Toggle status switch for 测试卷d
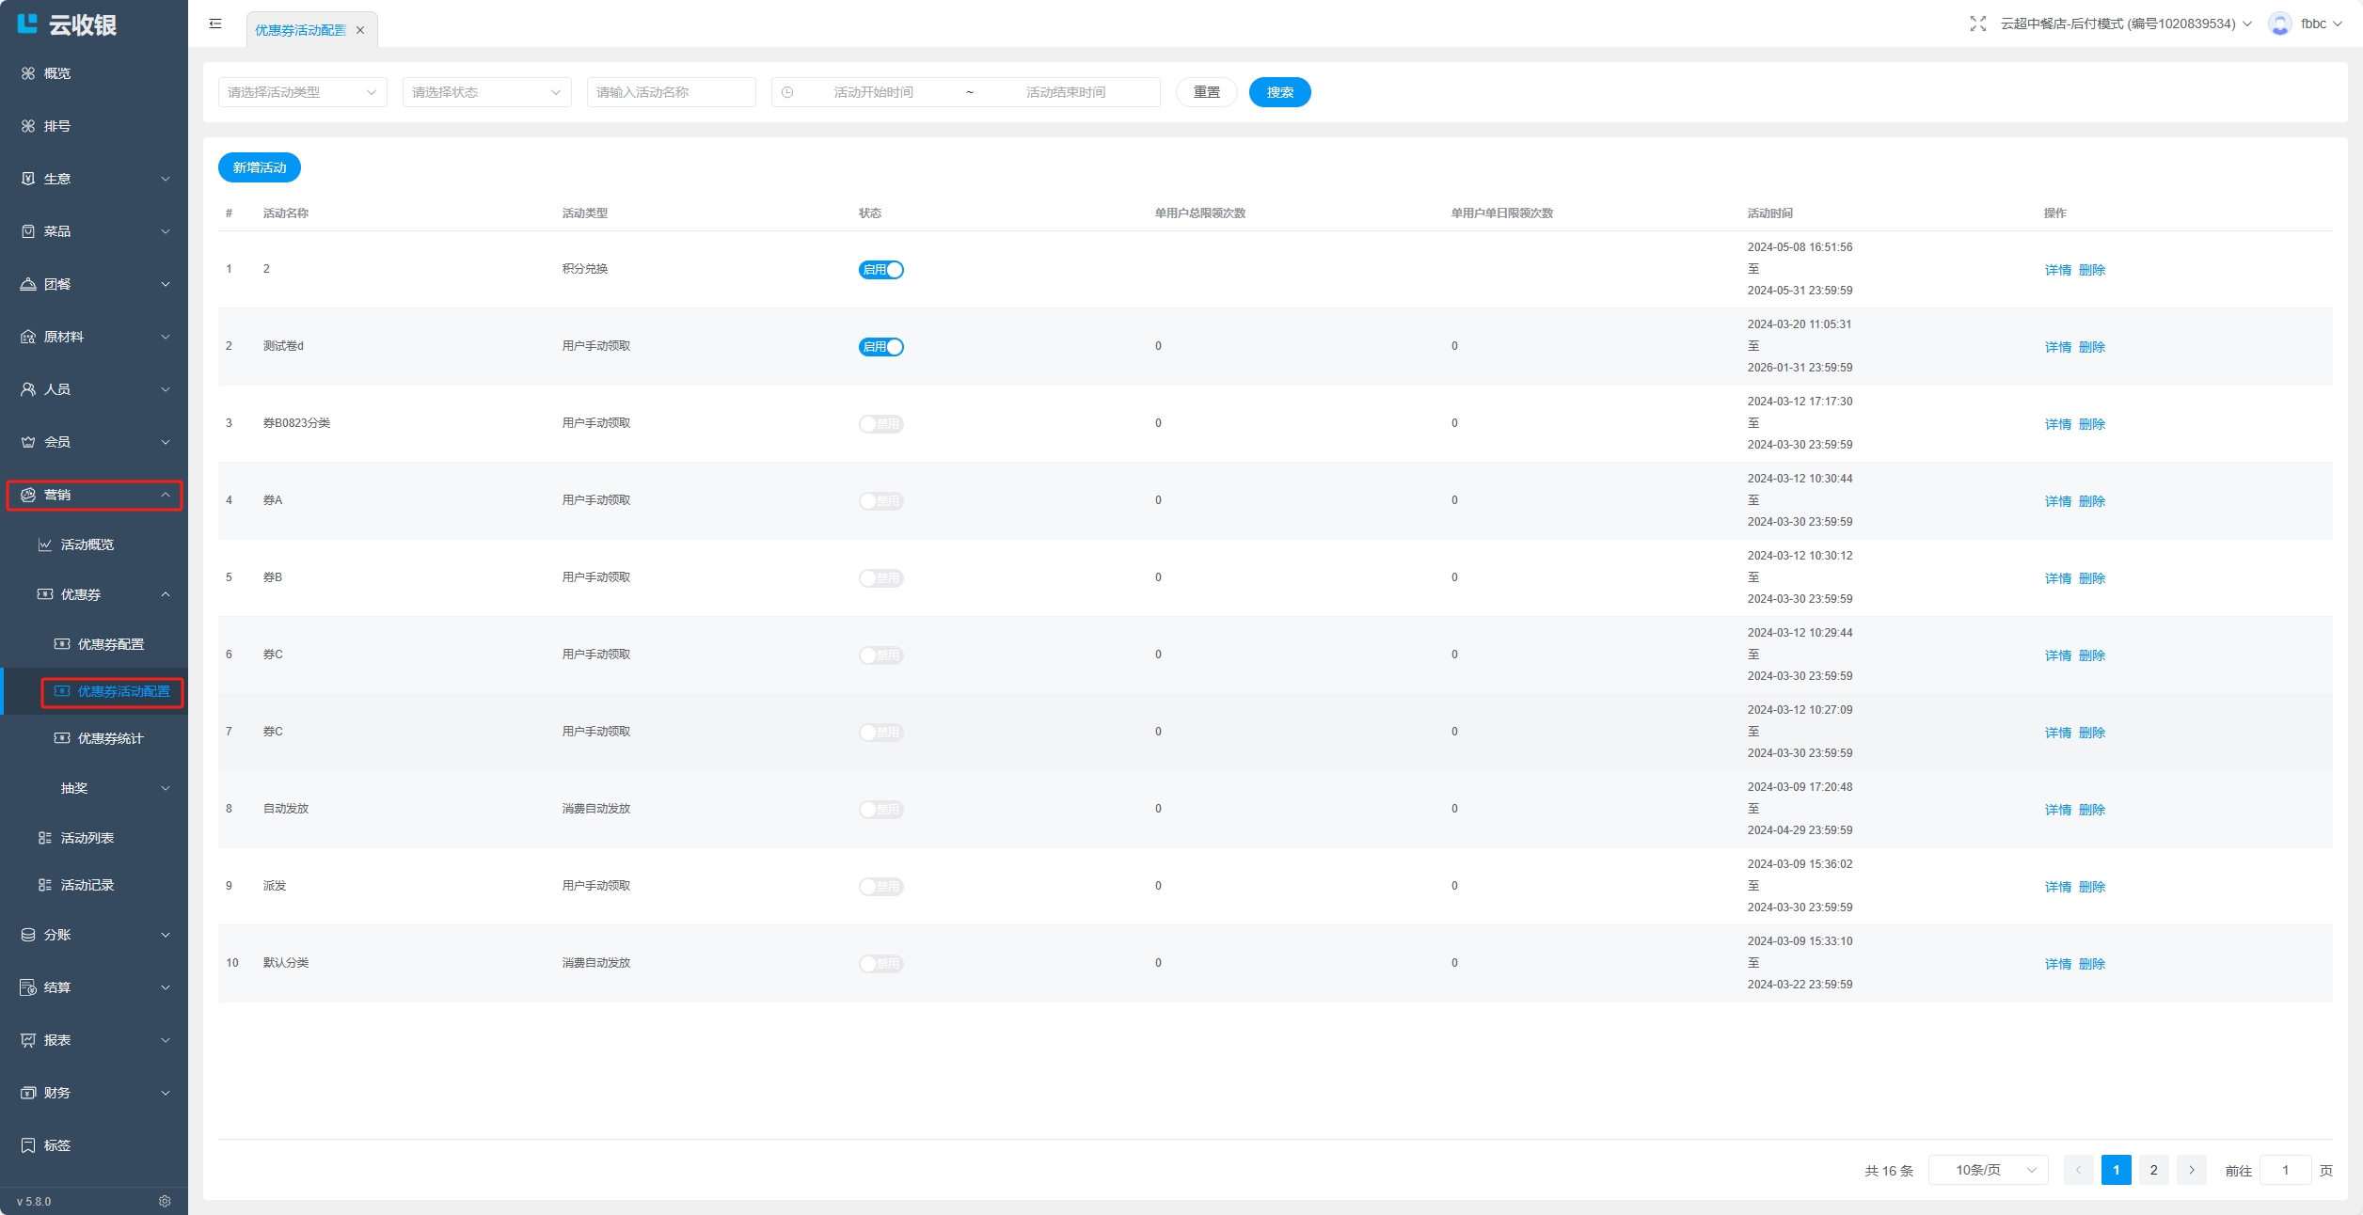Image resolution: width=2363 pixels, height=1215 pixels. [880, 347]
